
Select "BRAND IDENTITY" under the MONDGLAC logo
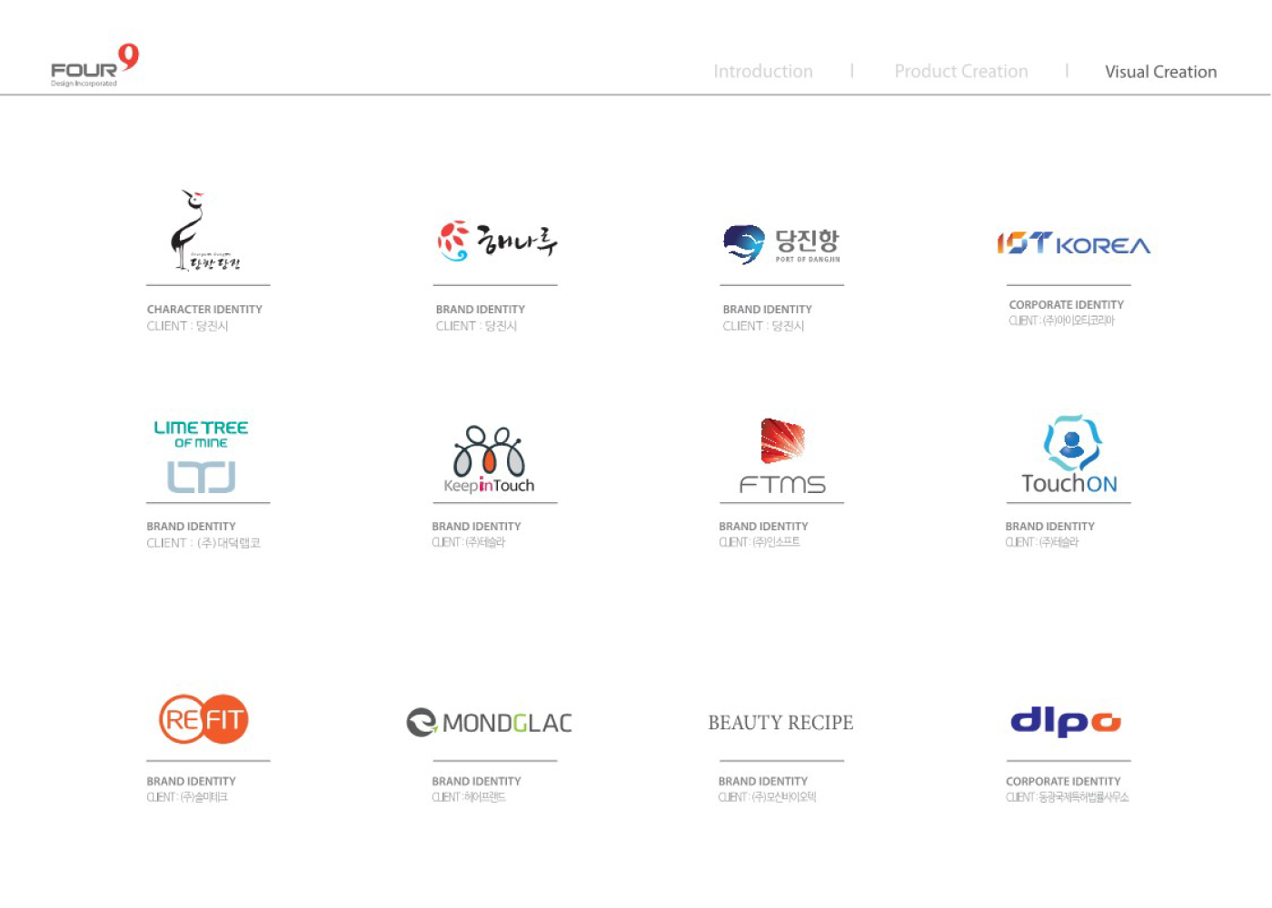click(x=476, y=782)
